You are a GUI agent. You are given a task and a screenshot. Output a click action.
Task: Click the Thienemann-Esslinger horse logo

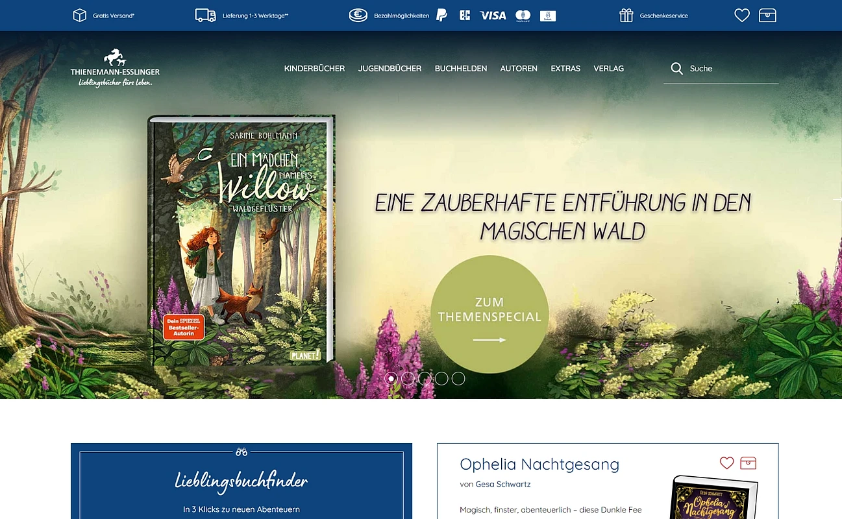(115, 67)
